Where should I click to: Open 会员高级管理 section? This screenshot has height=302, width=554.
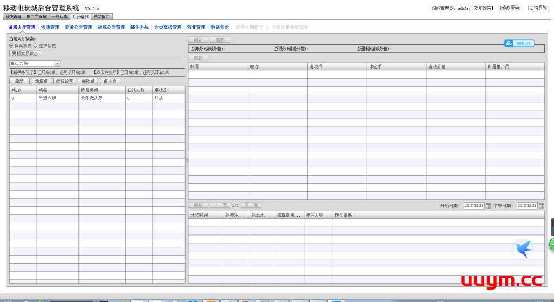pyautogui.click(x=168, y=27)
